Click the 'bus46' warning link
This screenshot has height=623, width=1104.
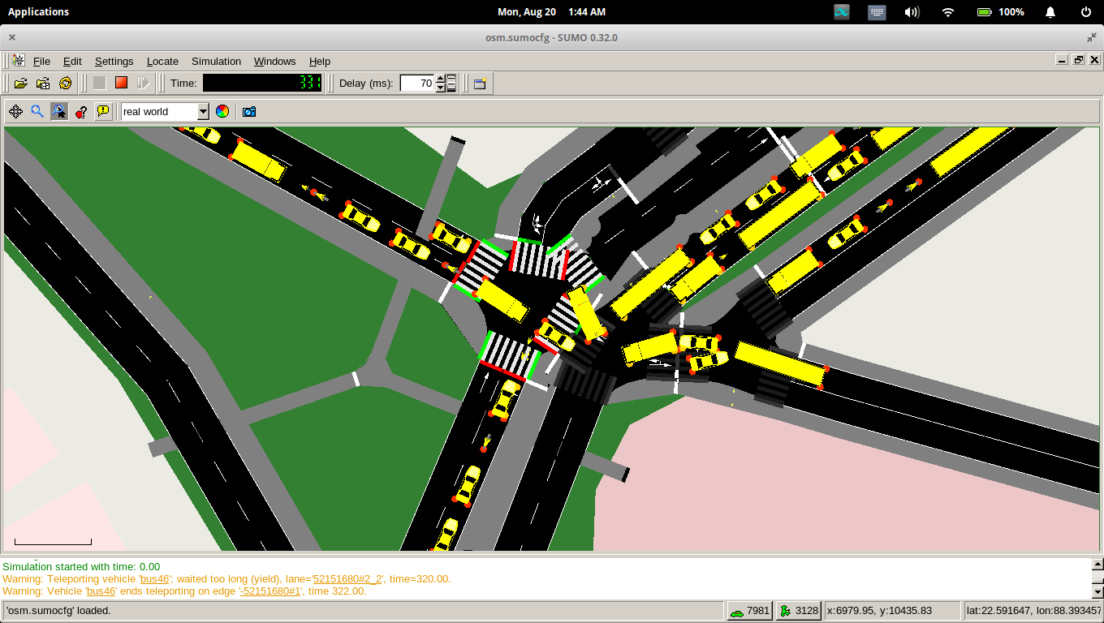pyautogui.click(x=153, y=578)
